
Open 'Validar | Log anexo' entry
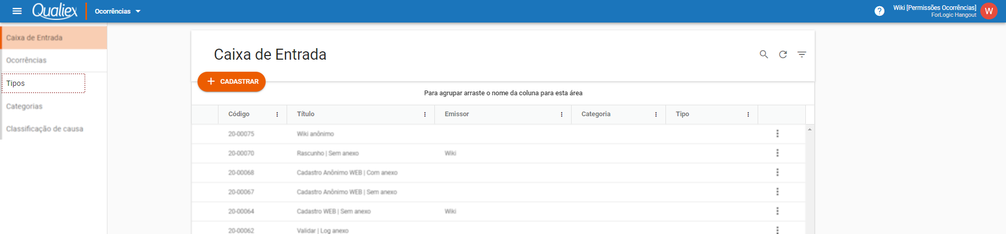point(322,230)
